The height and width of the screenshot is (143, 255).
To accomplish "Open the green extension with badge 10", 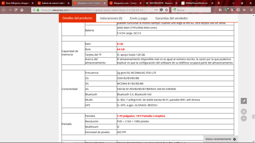I will click(x=226, y=10).
